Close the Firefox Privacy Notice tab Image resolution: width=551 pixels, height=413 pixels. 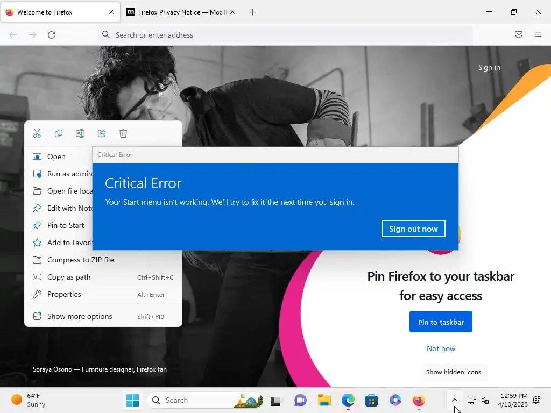[x=232, y=12]
